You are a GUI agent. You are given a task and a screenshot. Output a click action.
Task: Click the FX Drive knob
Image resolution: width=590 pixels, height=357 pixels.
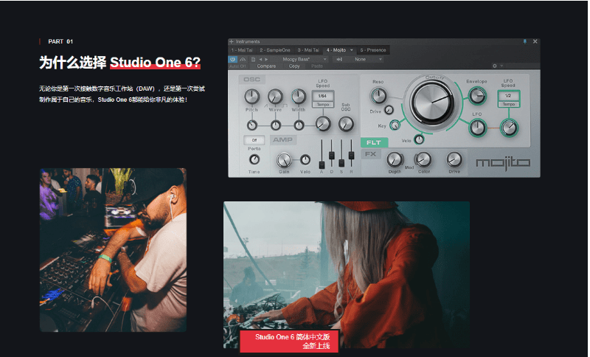pyautogui.click(x=454, y=159)
